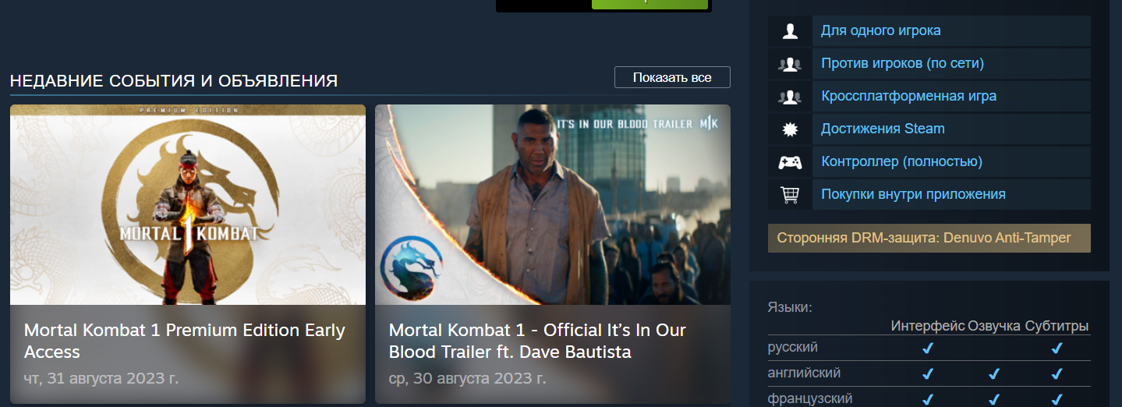Click the cross-platform multiplayer icon
This screenshot has width=1122, height=407.
[790, 97]
